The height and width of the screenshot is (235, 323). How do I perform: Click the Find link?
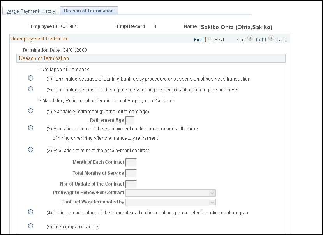coord(199,40)
